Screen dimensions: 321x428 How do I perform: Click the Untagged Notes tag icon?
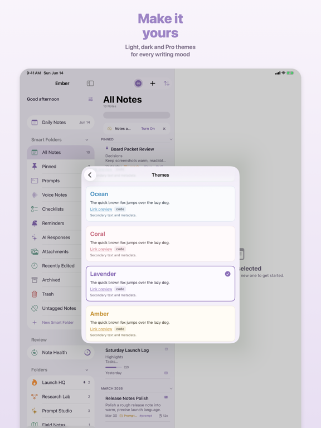(35, 308)
